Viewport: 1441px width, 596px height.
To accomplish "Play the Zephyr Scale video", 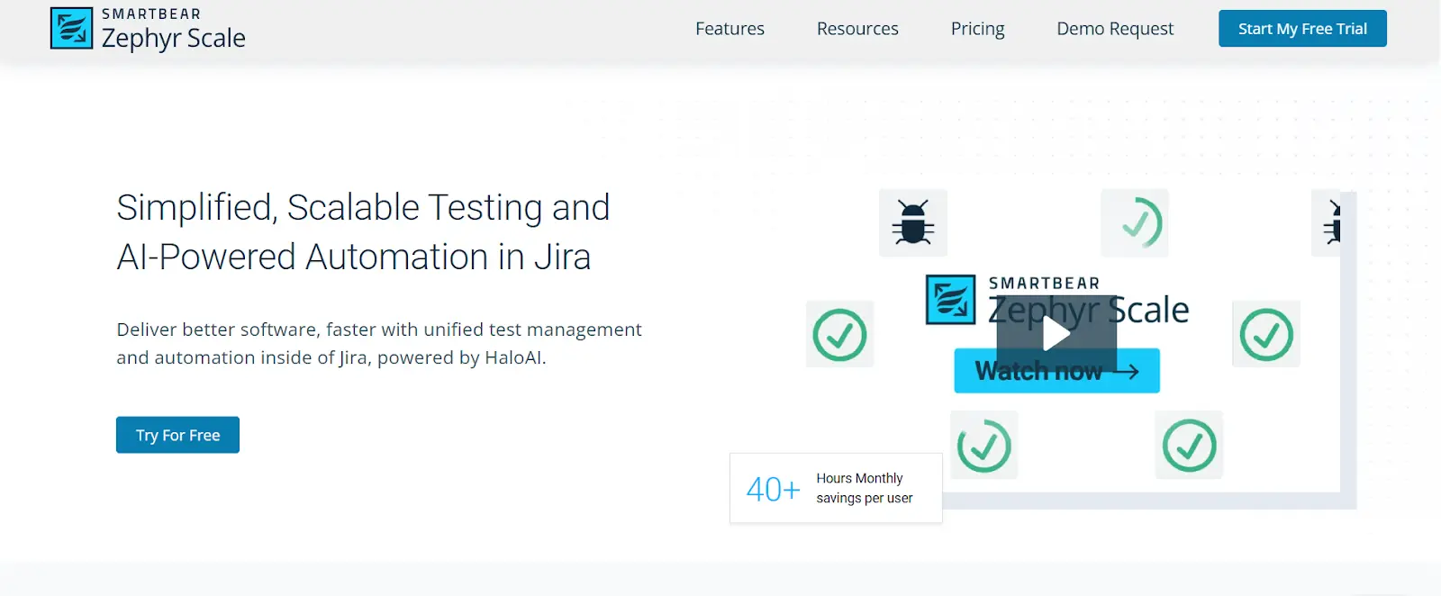I will click(x=1056, y=334).
